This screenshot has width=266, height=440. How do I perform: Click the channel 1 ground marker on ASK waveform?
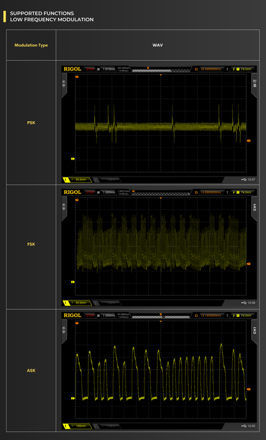(x=73, y=398)
